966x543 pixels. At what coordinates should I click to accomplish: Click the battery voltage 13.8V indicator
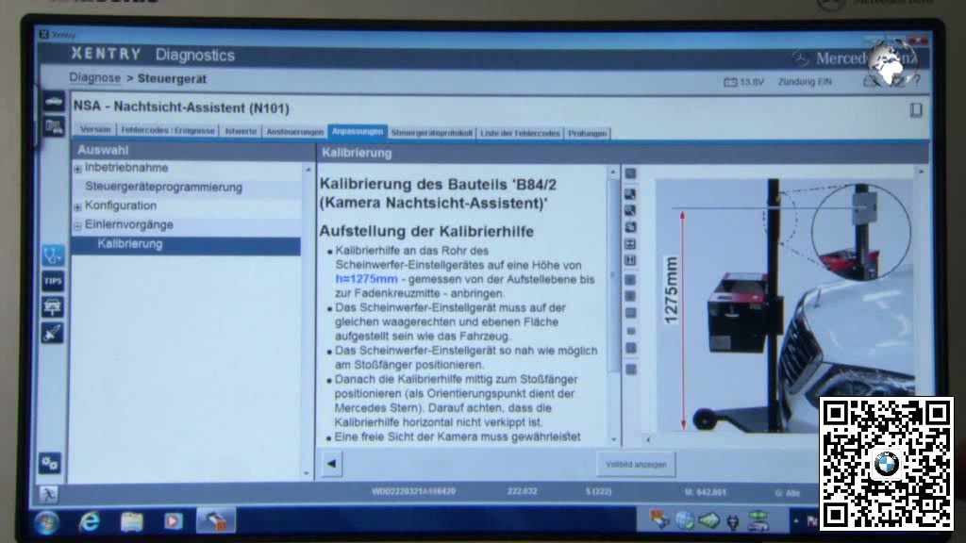click(743, 82)
